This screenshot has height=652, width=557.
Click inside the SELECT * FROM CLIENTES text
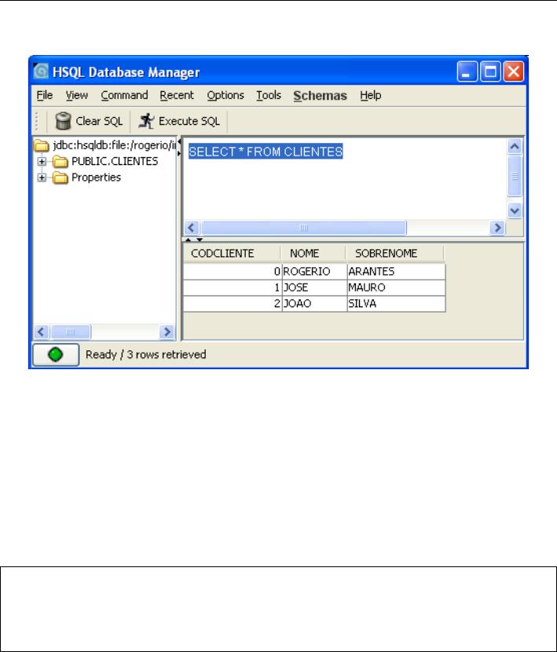(266, 151)
